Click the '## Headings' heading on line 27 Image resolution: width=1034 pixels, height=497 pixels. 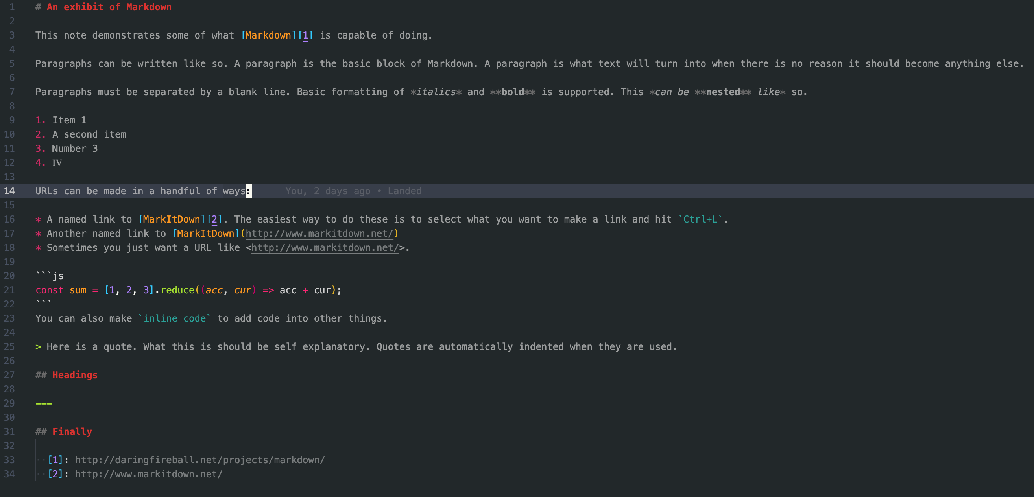point(66,375)
